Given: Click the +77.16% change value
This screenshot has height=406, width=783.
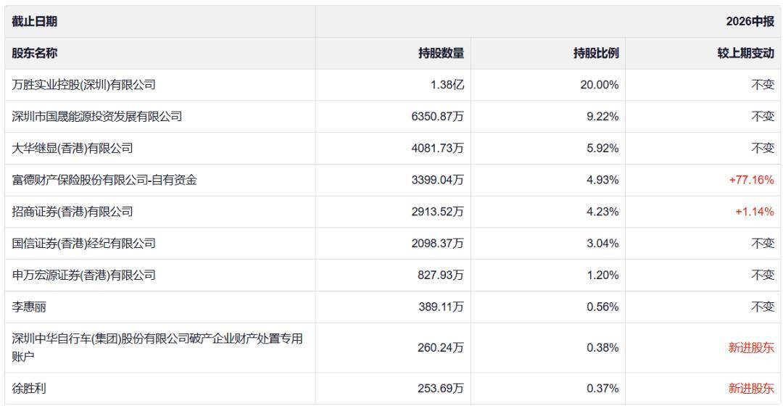Looking at the screenshot, I should tap(752, 180).
